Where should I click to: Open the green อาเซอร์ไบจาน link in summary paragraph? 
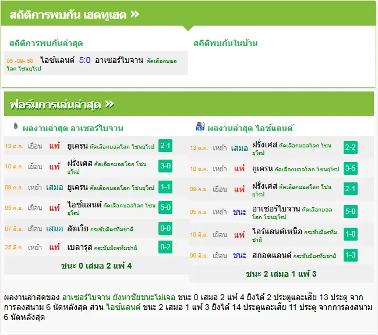click(86, 297)
